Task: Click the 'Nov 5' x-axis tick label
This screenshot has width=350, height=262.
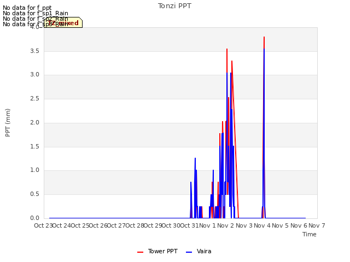Action: tap(281, 225)
